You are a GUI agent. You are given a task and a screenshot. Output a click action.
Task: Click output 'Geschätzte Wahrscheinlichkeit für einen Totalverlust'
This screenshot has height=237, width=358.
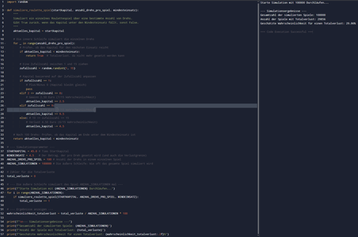pos(308,24)
